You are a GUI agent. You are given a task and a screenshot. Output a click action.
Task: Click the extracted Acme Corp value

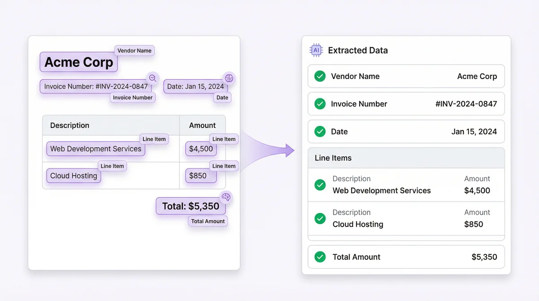477,76
